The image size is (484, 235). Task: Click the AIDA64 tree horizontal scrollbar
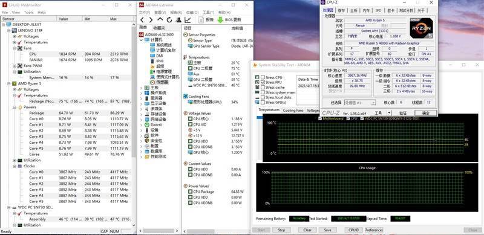[x=159, y=231]
